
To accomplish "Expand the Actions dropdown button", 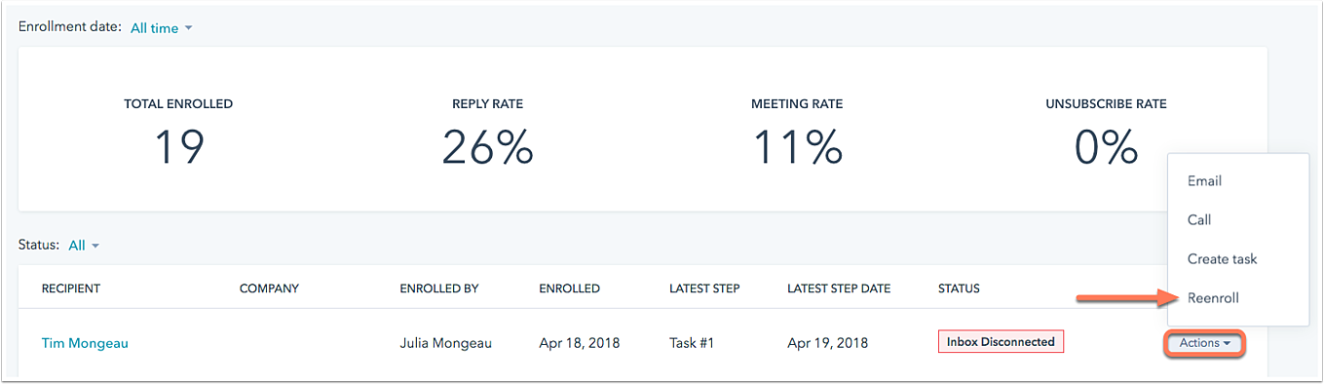I will pyautogui.click(x=1204, y=343).
